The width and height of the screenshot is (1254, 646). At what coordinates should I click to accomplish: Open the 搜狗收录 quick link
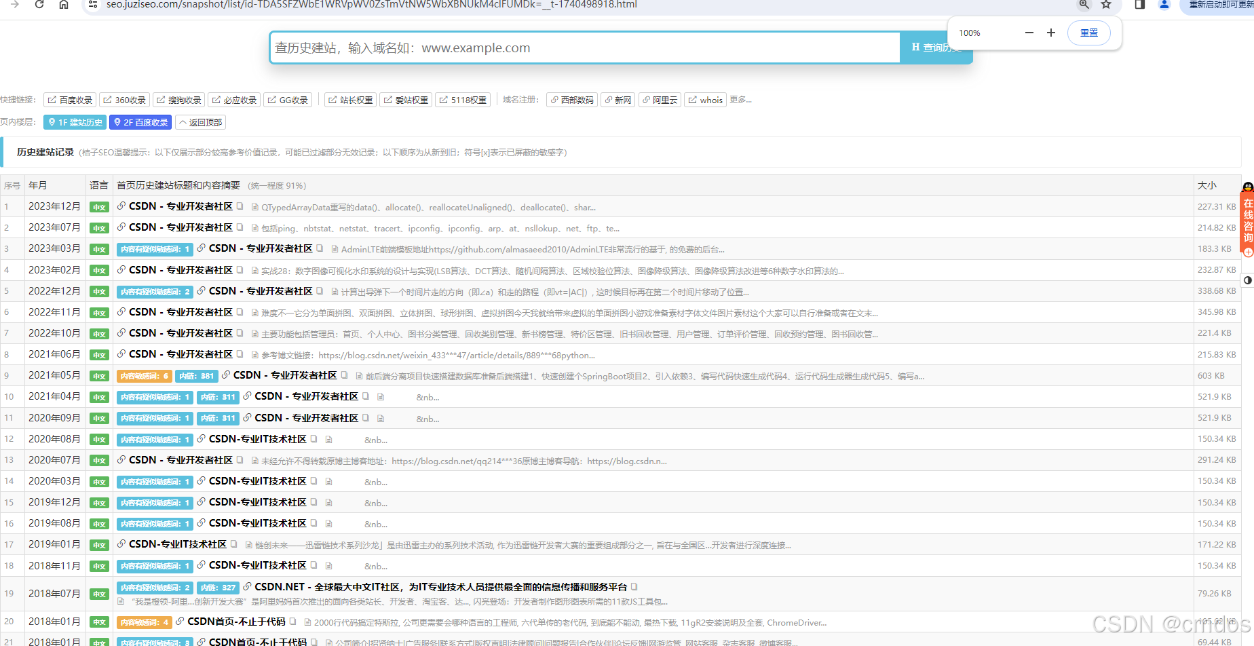click(x=179, y=100)
